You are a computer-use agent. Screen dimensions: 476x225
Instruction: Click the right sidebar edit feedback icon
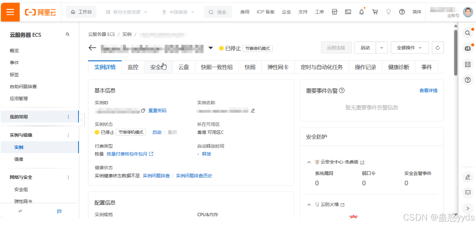[468, 177]
